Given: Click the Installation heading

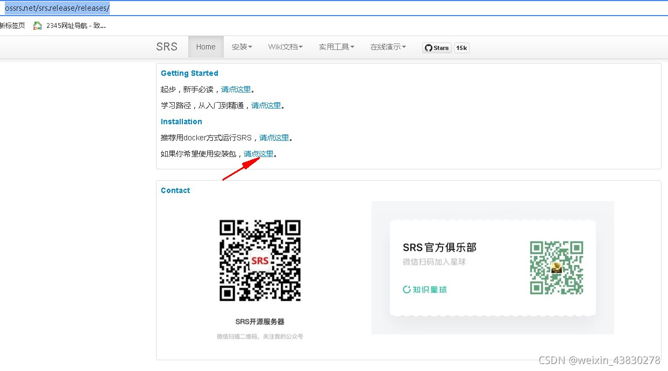Looking at the screenshot, I should point(181,122).
